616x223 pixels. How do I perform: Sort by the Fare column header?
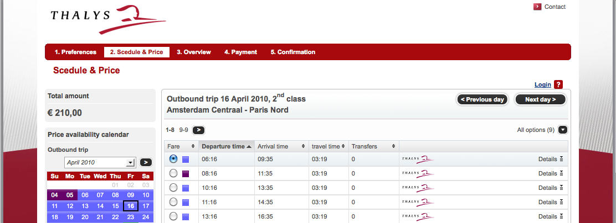(181, 146)
